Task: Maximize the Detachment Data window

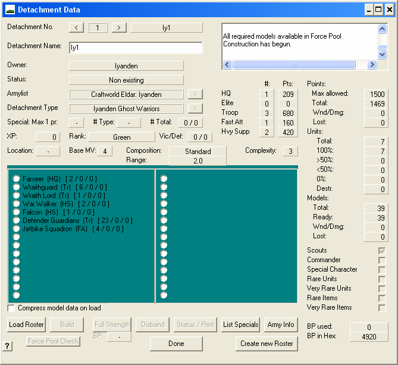Action: pyautogui.click(x=378, y=10)
